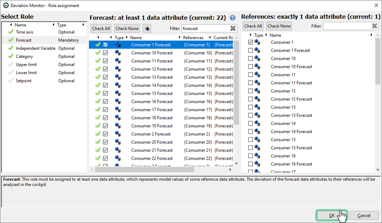382x223 pixels.
Task: Select the Category role
Action: point(44,56)
